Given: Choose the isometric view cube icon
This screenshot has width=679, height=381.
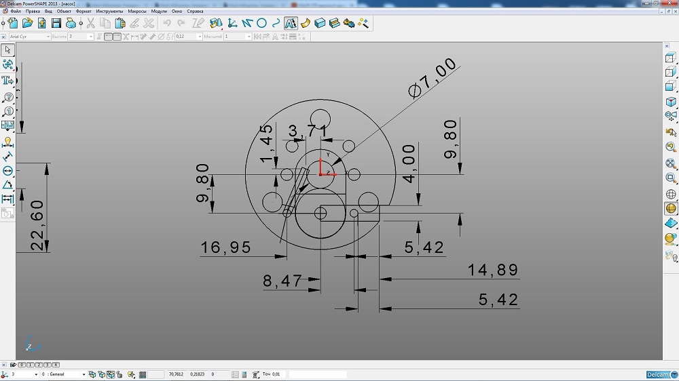Looking at the screenshot, I should point(671,102).
